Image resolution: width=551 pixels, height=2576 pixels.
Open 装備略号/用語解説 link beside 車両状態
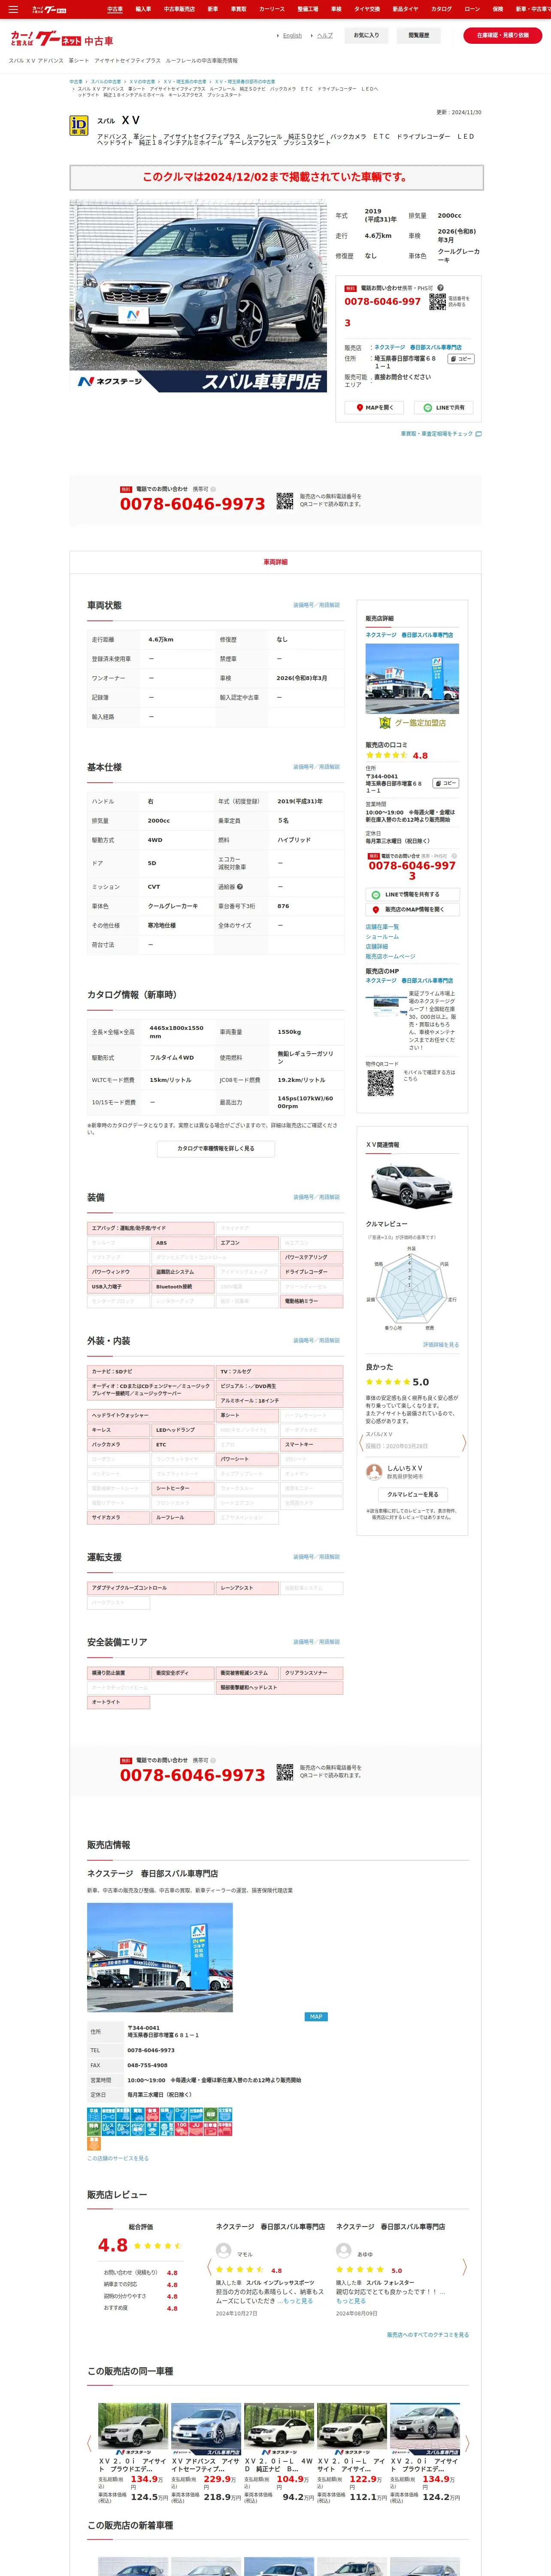coord(316,605)
